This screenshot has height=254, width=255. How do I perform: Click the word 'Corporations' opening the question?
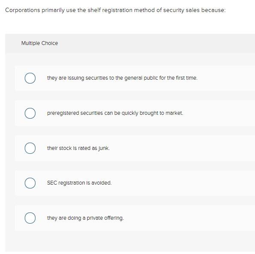(23, 10)
